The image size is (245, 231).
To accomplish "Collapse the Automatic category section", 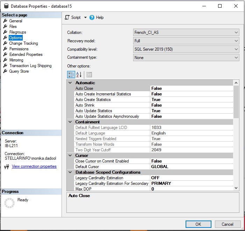I will coord(71,83).
